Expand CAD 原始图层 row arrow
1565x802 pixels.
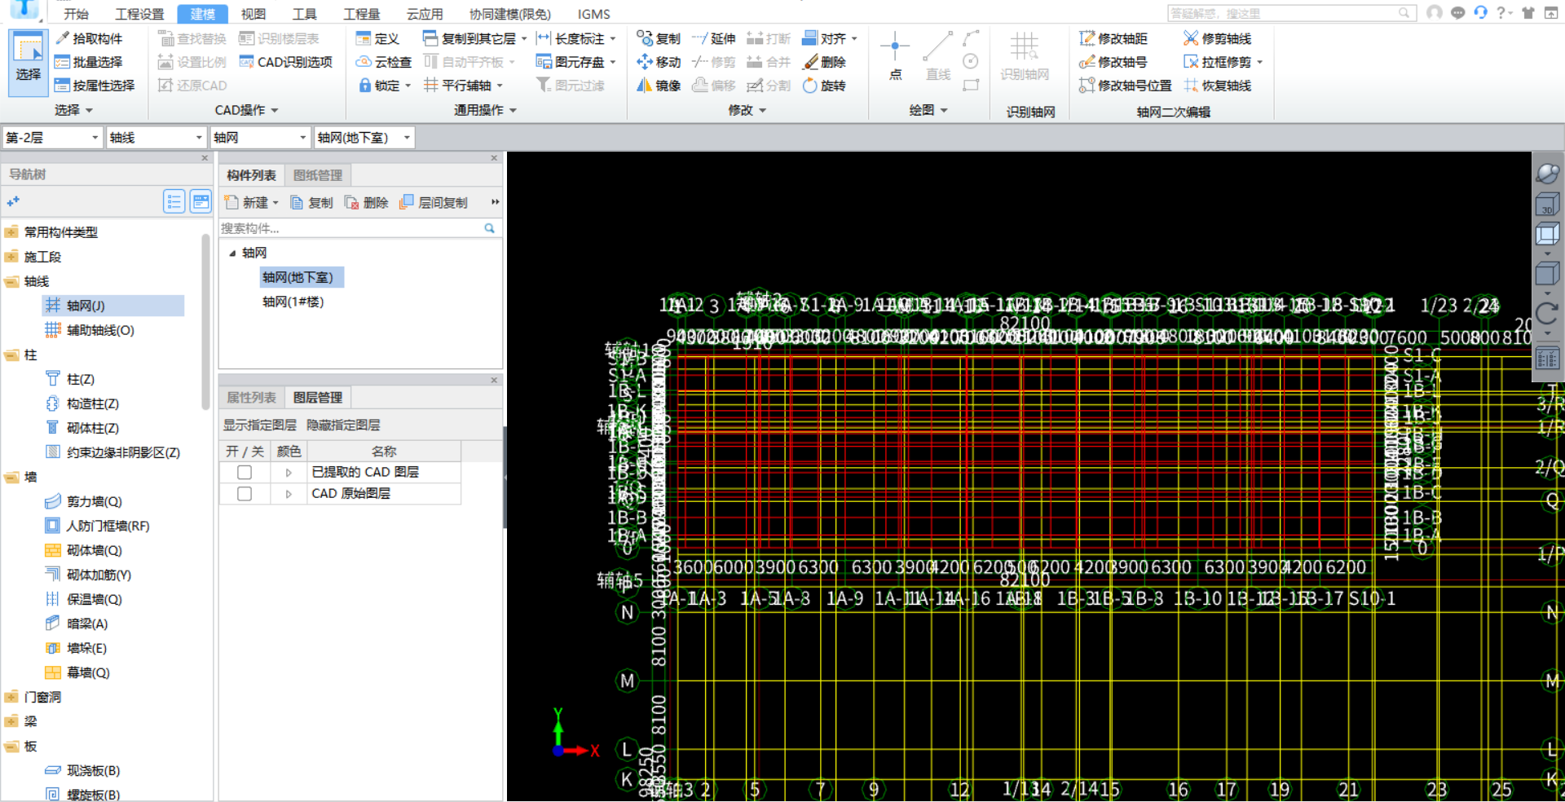[x=289, y=494]
